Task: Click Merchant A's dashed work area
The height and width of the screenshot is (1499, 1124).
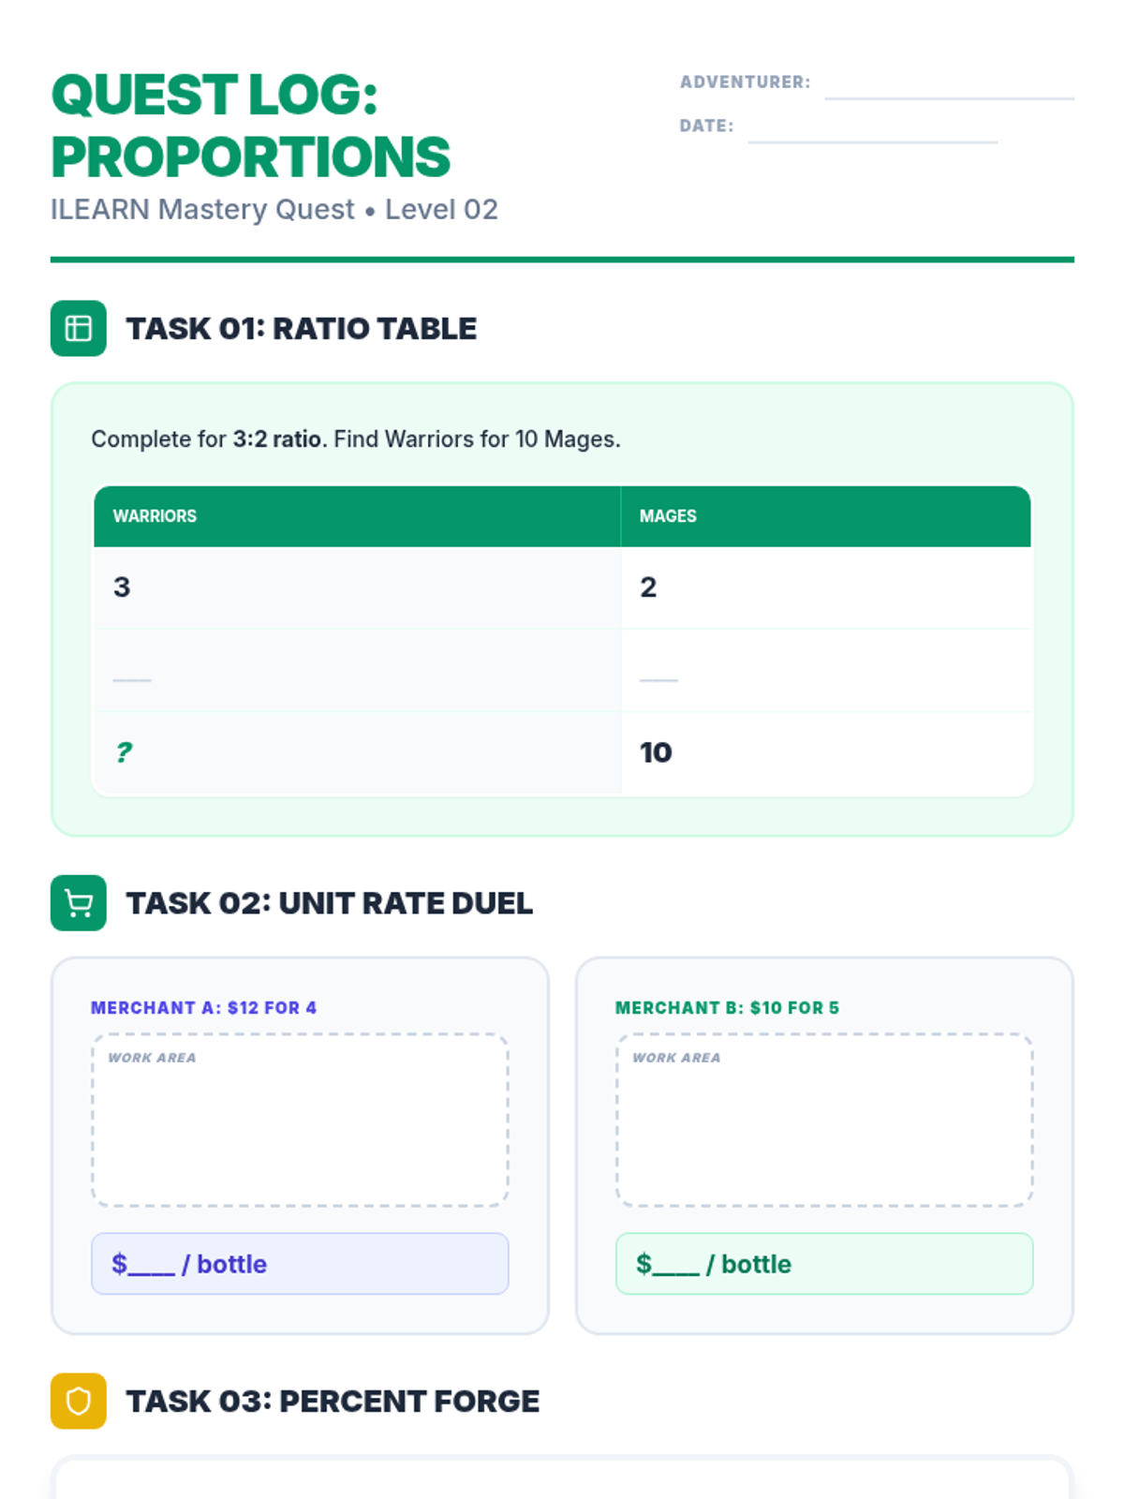Action: (x=300, y=1121)
